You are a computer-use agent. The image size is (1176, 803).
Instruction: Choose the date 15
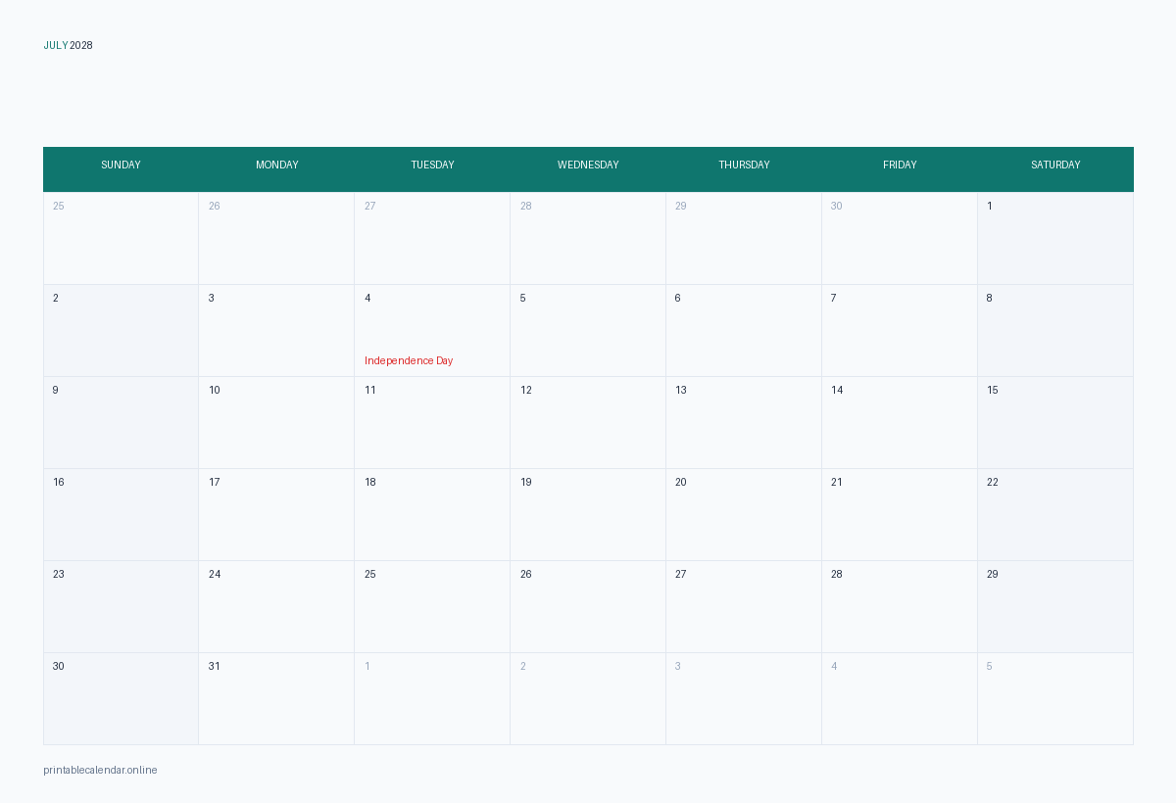[x=1055, y=422]
